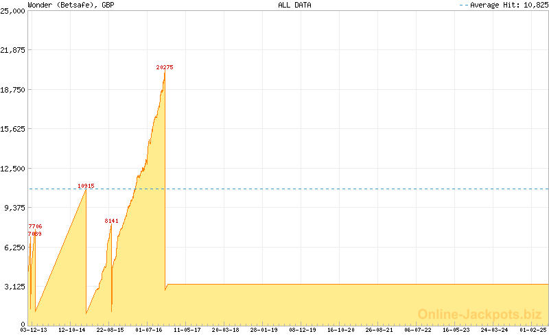Select the 01-07-16 date on x-axis
This screenshot has width=549, height=336.
point(149,330)
